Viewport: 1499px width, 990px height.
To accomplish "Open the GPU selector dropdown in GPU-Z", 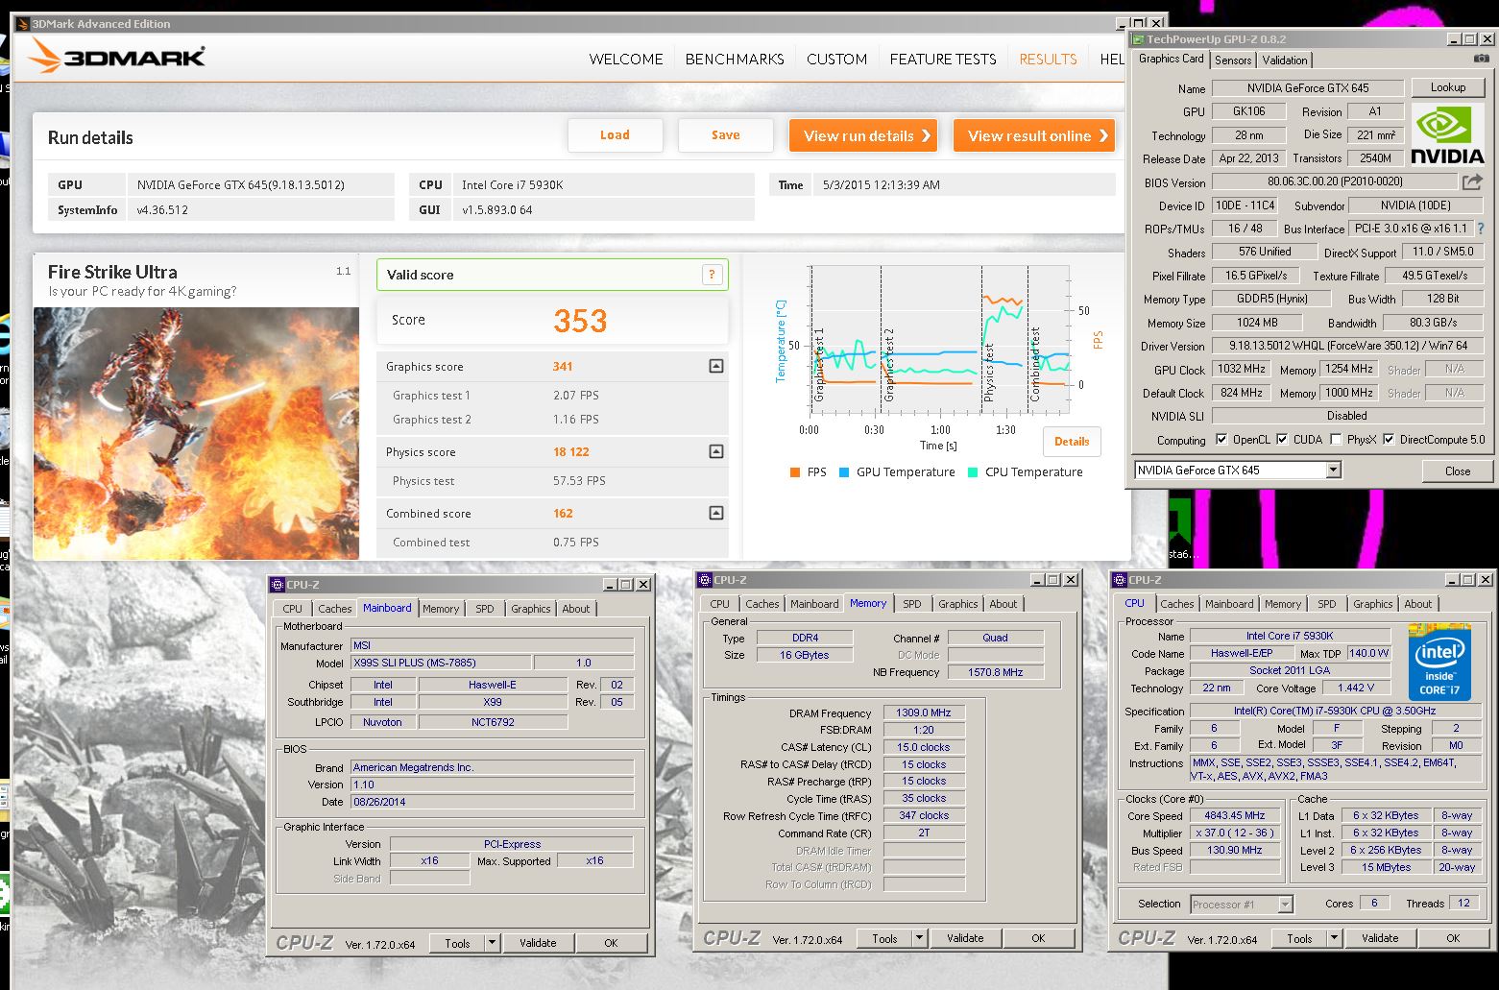I will pos(1333,471).
